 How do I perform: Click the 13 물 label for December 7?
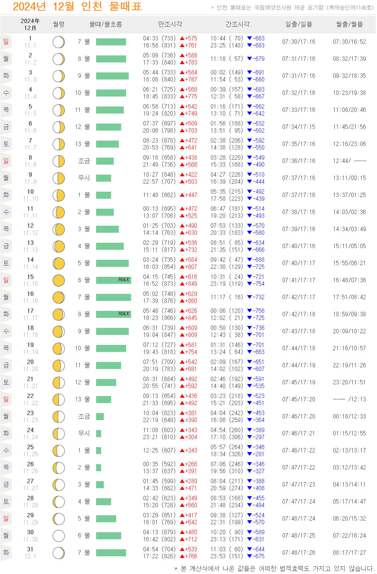[83, 144]
